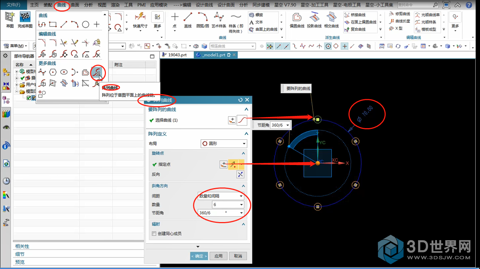Viewport: 480px width, 269px height.
Task: Toggle the end point snap option
Action: (278, 46)
